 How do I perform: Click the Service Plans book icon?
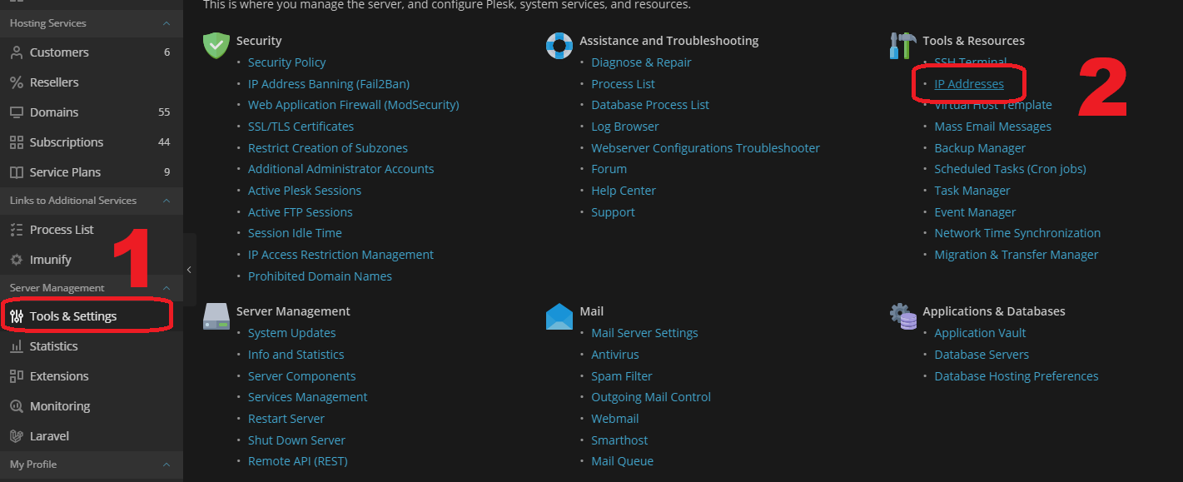point(16,172)
